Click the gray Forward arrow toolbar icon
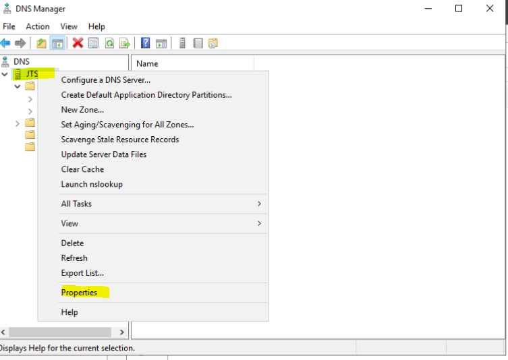Viewport: 508px width, 360px height. (x=20, y=43)
